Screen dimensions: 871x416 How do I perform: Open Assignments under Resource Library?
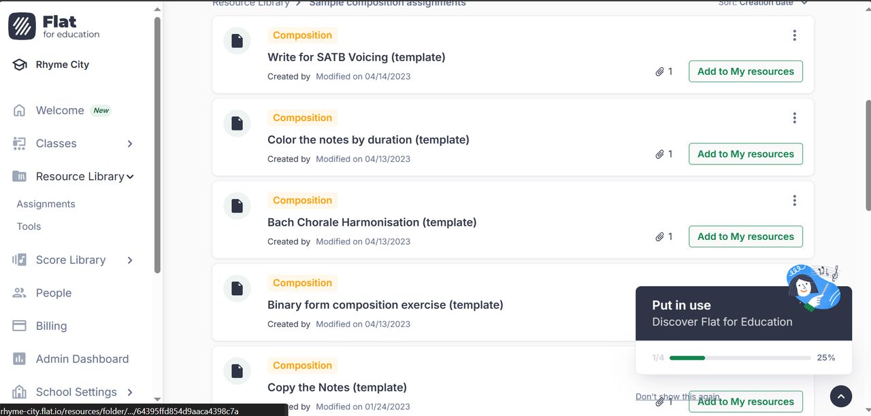[46, 204]
